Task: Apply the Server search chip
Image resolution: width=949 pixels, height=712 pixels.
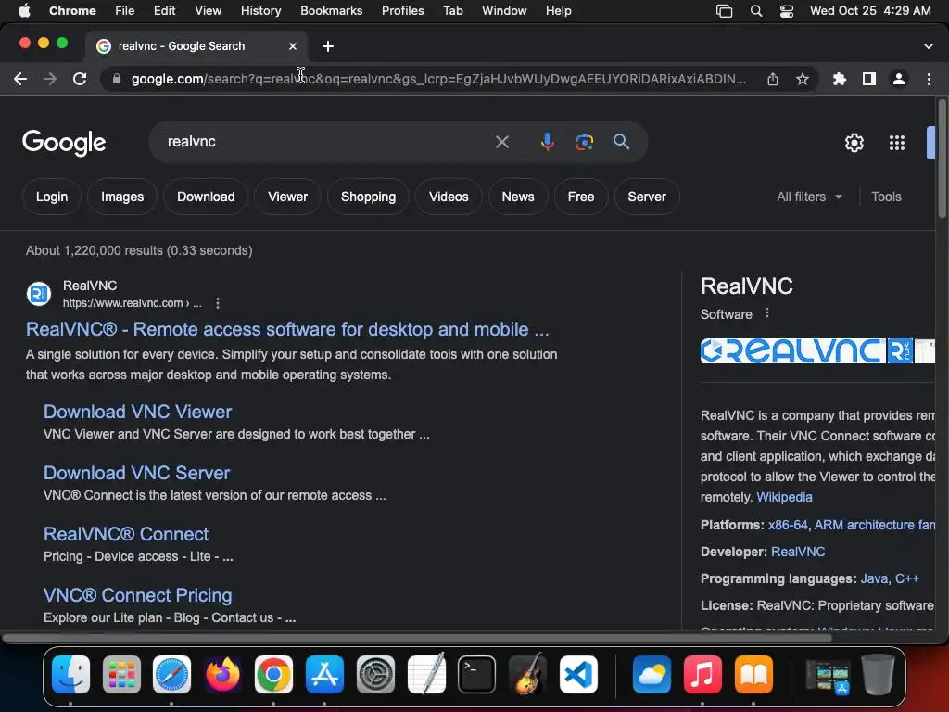Action: (647, 197)
